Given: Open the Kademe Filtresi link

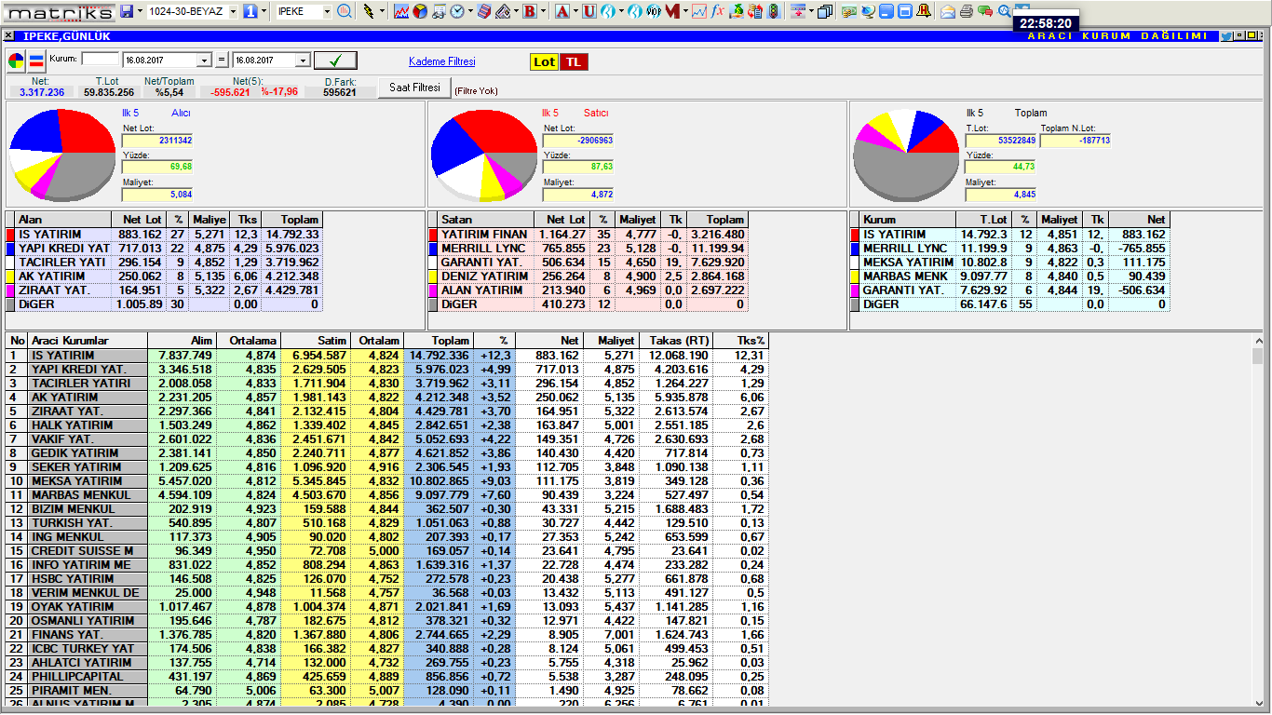Looking at the screenshot, I should tap(441, 61).
